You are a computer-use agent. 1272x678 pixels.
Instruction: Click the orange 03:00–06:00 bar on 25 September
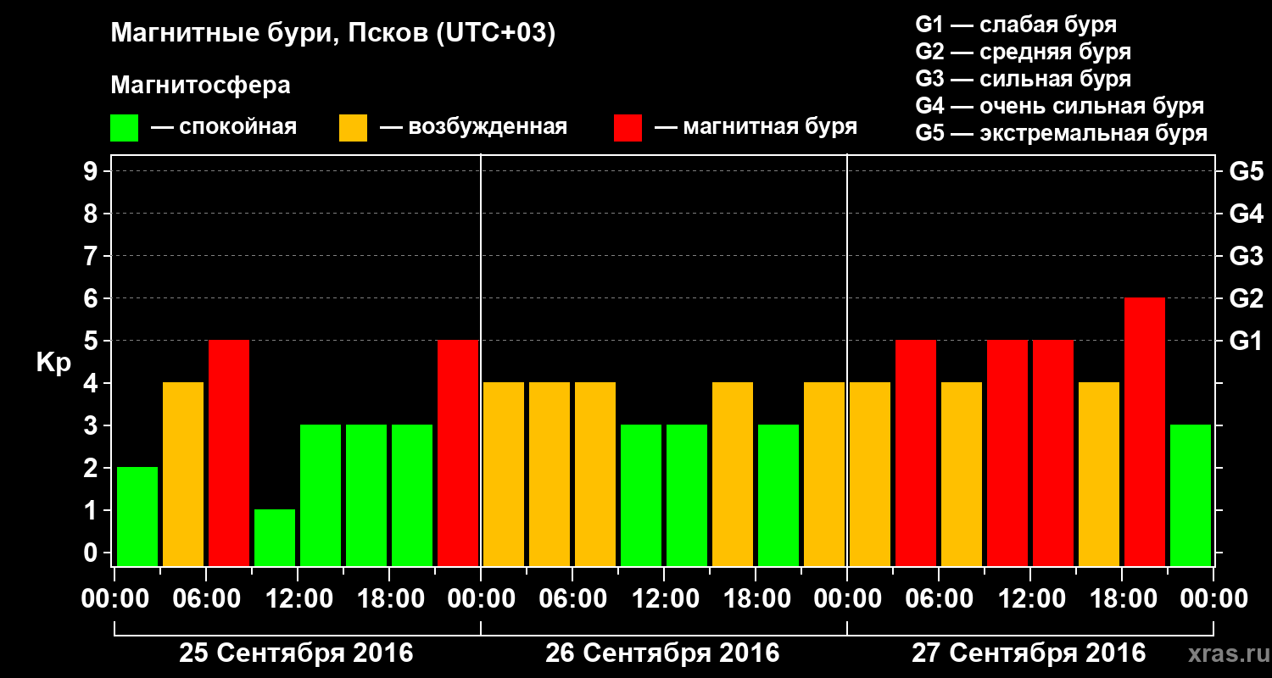[x=183, y=474]
